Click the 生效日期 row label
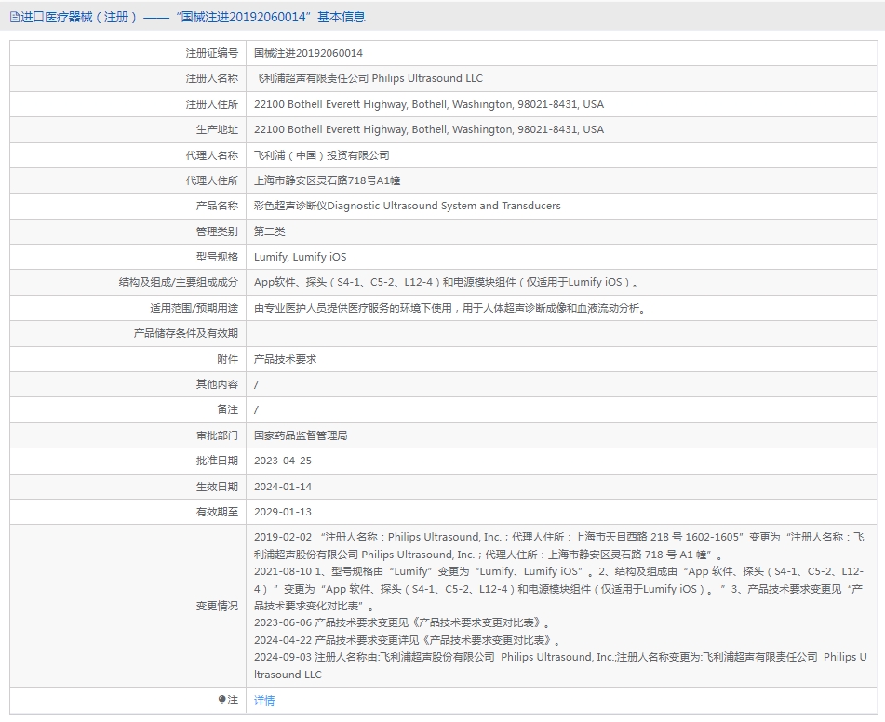Screen dimensions: 885x722 point(218,487)
